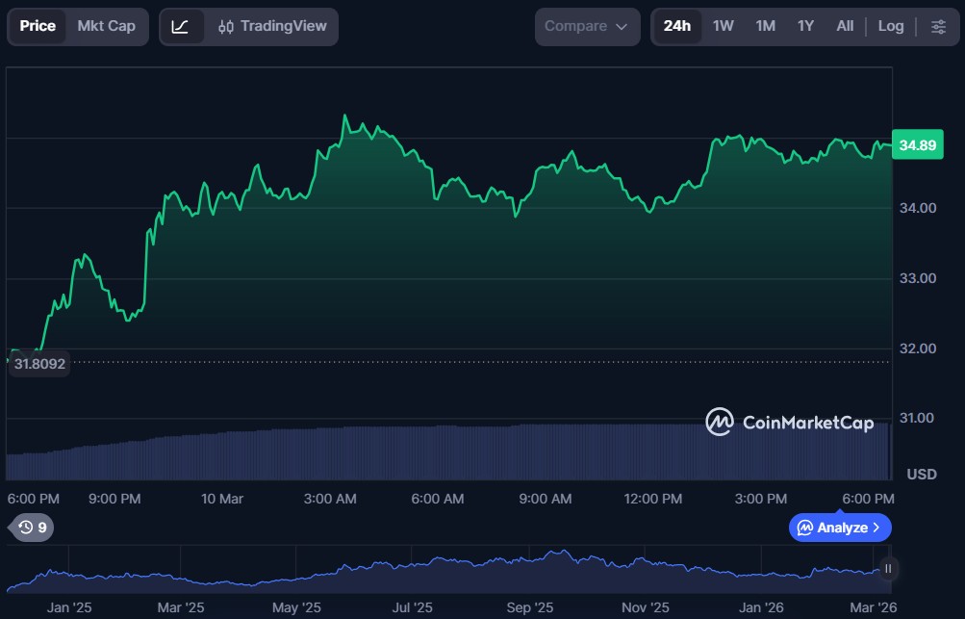
Task: Click the CoinMarketCap watermark logo
Action: click(x=789, y=422)
